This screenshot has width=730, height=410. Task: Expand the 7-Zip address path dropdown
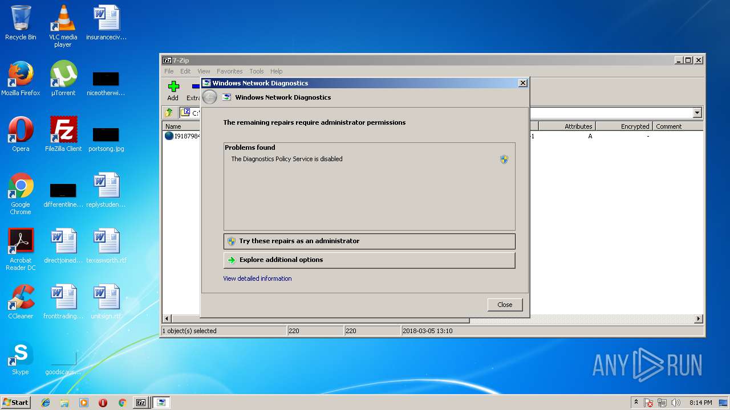[697, 113]
